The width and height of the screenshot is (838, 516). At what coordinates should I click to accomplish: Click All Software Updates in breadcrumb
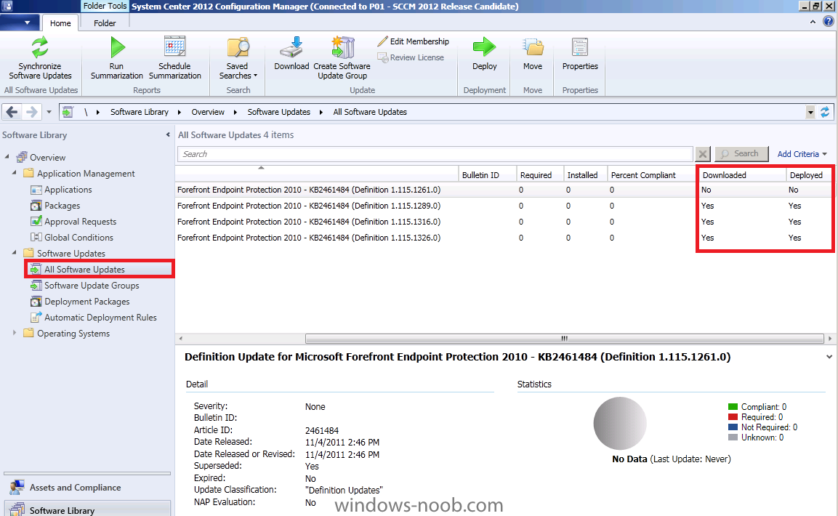(370, 112)
